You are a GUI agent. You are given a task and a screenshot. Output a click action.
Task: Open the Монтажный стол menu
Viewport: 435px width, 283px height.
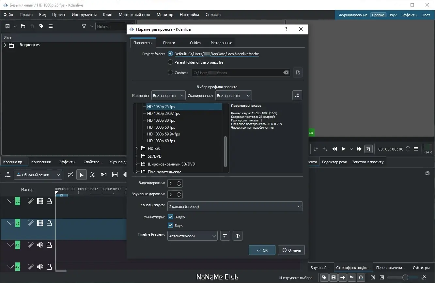(x=134, y=15)
